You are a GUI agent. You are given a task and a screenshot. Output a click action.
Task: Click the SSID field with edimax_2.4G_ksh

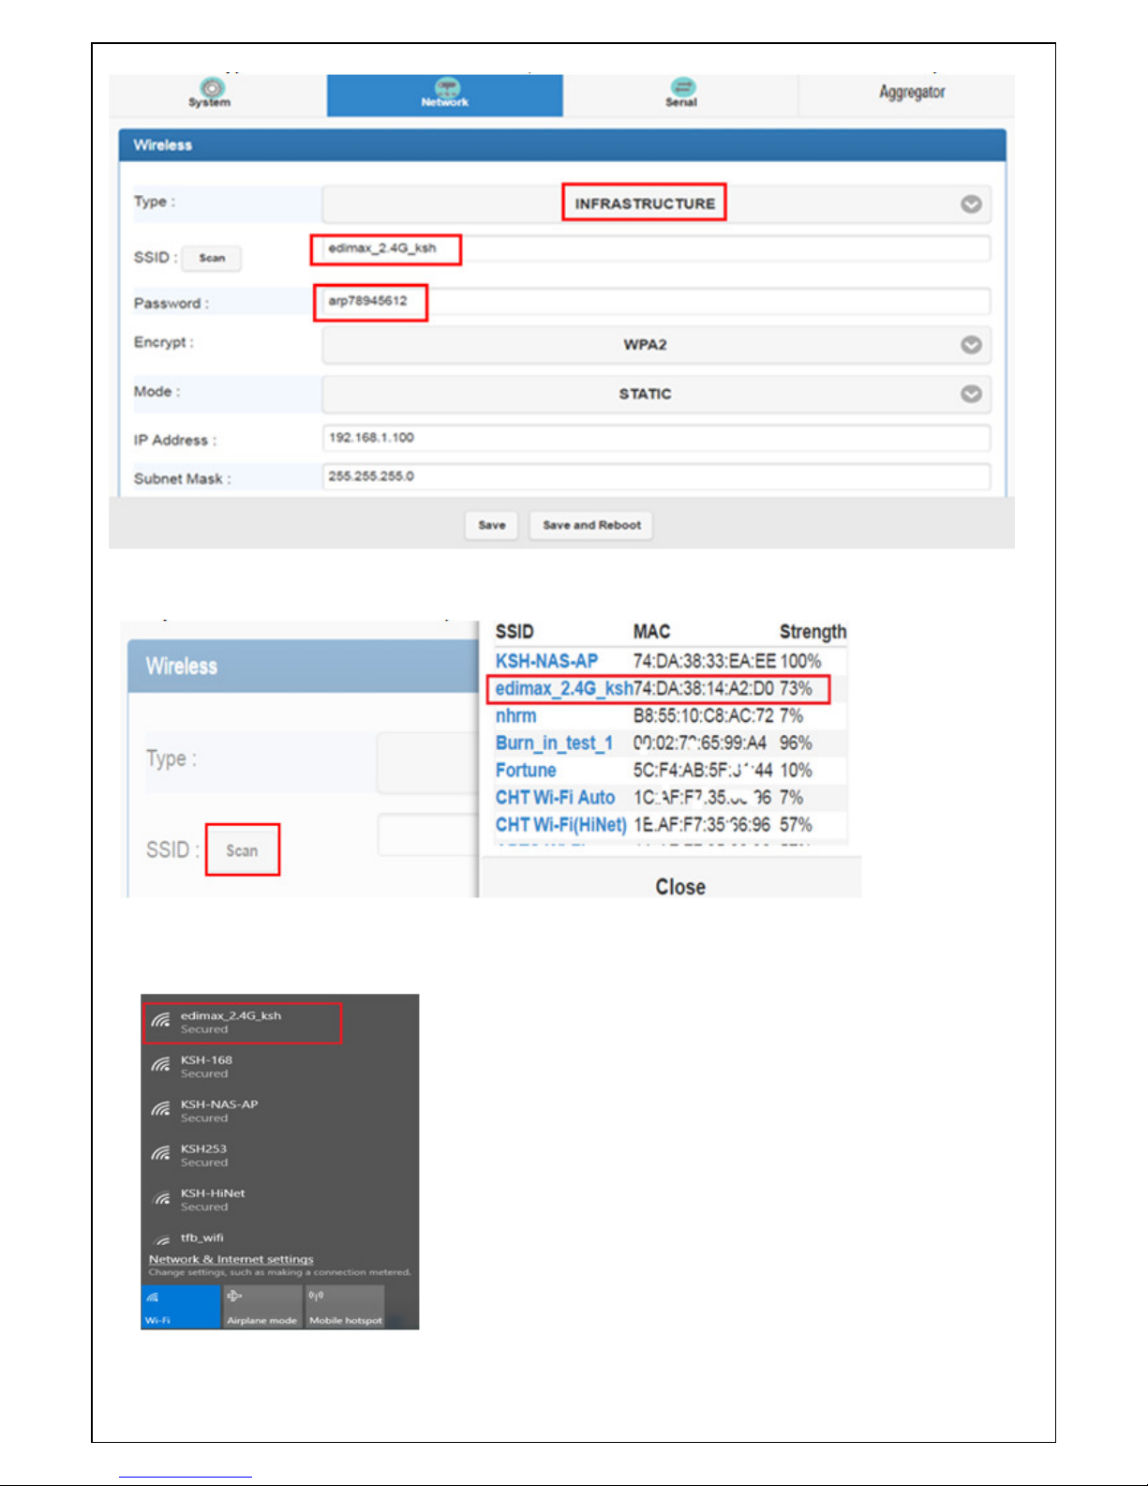pos(656,248)
